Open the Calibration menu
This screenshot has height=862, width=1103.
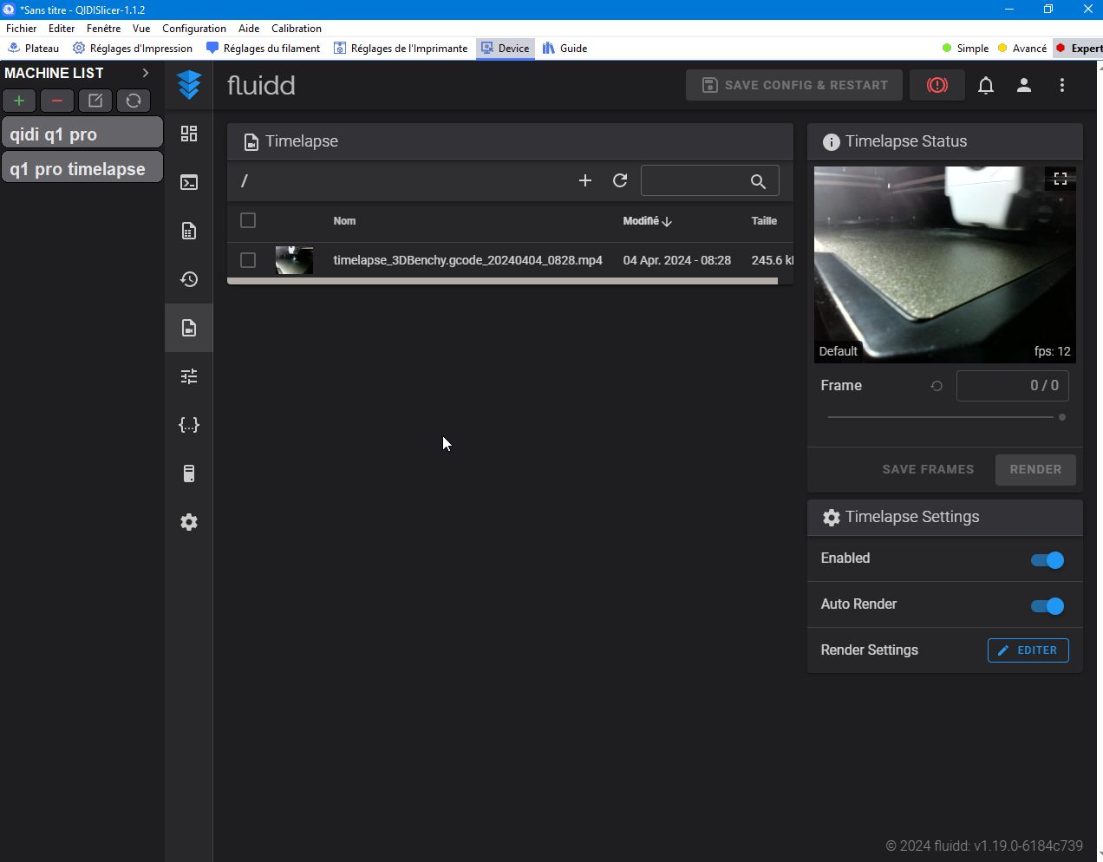[297, 29]
